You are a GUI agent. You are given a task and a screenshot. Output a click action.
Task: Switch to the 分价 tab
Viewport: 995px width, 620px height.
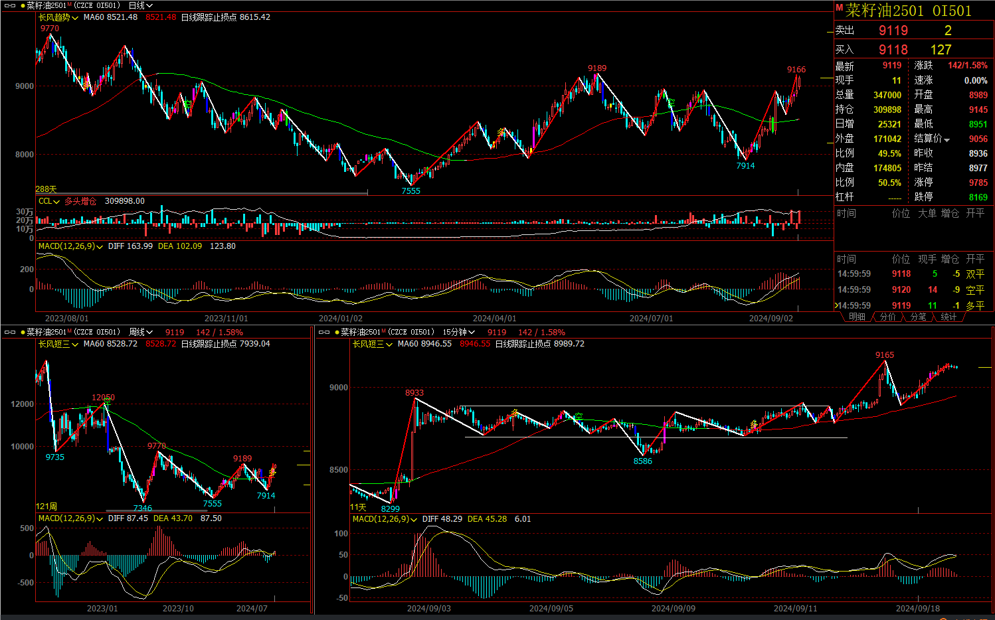click(887, 317)
